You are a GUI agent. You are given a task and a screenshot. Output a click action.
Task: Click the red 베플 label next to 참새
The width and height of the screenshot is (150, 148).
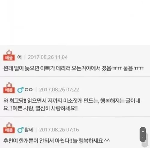pyautogui.click(x=9, y=130)
